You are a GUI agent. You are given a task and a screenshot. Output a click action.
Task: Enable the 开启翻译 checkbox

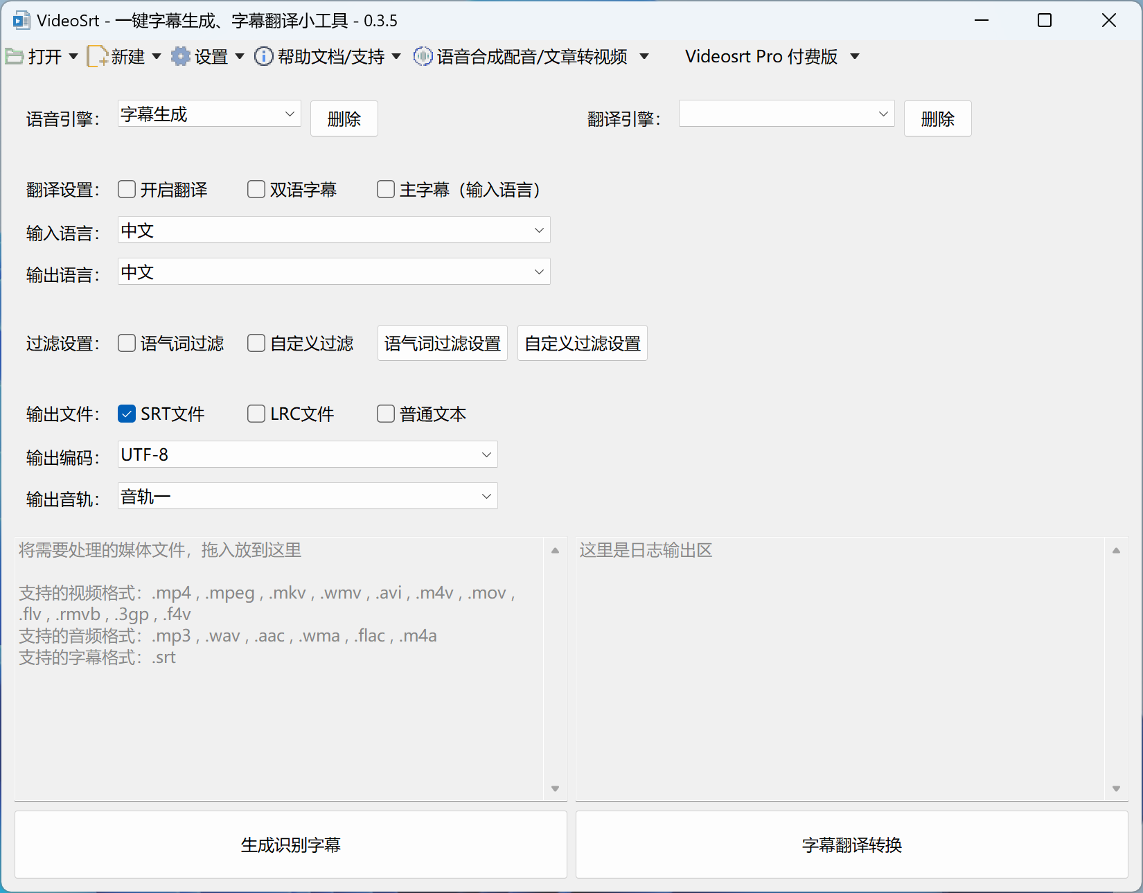pyautogui.click(x=127, y=190)
